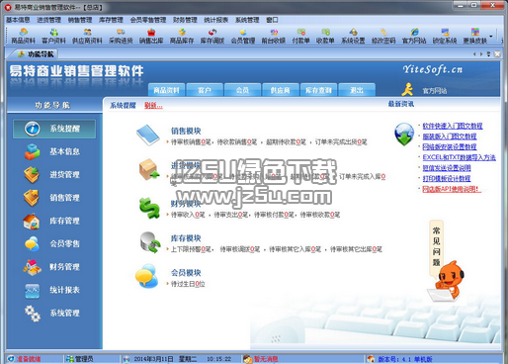Open 服装版入门图文教程 link
The image size is (508, 364).
(450, 136)
